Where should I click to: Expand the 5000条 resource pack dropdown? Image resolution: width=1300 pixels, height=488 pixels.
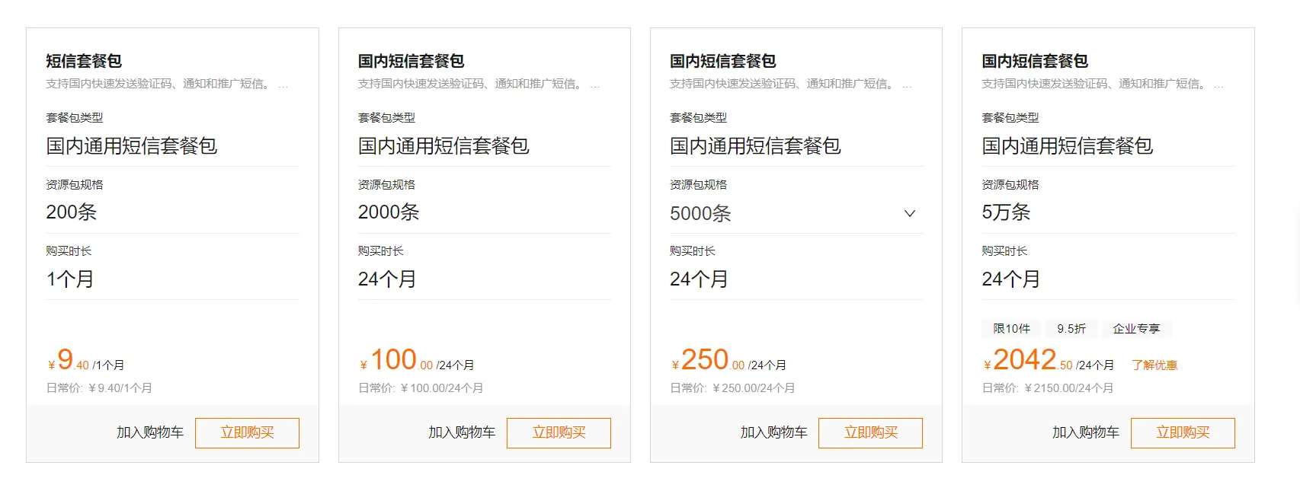(x=909, y=214)
